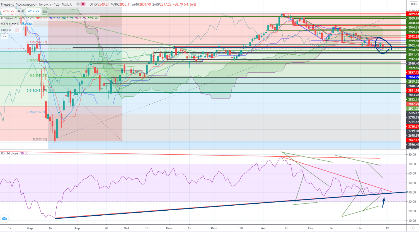Click the blue 2874.99 price scale label

[x=413, y=77]
